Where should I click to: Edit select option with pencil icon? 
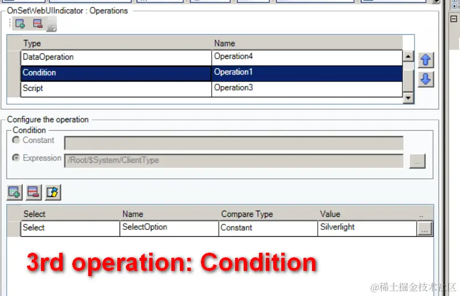tap(53, 192)
